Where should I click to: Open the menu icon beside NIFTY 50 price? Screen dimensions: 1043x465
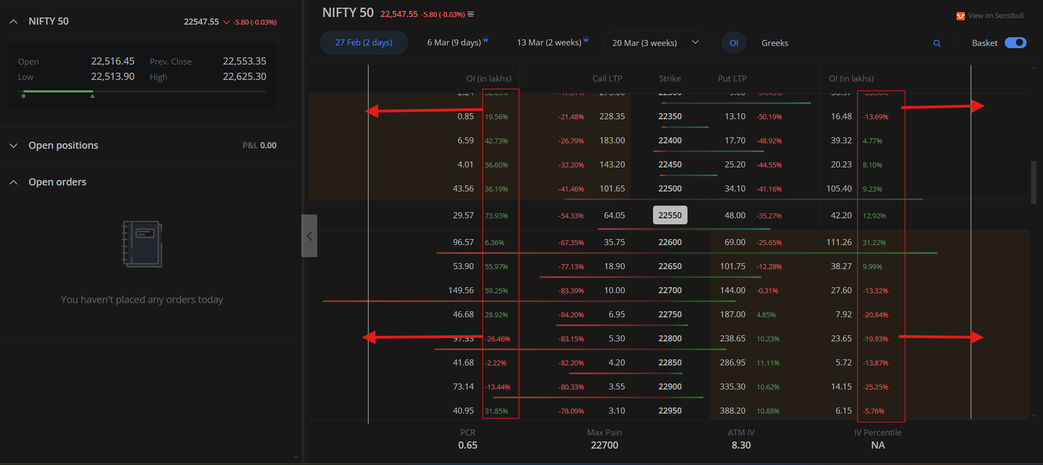470,14
